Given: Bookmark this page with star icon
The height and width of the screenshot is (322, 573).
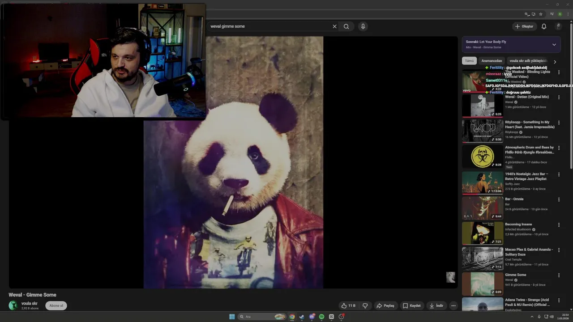Looking at the screenshot, I should tap(541, 14).
